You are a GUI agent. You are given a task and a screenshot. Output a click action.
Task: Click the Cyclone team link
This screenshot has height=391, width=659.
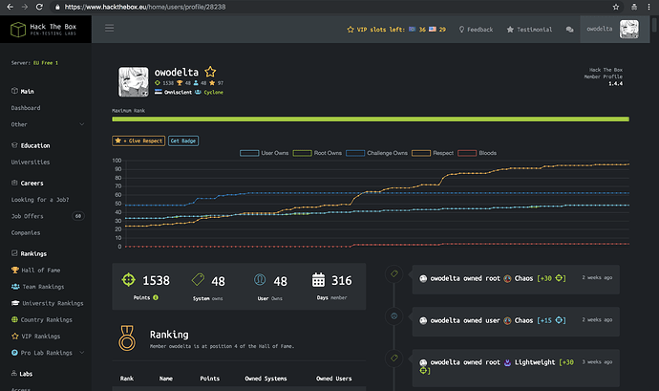coord(214,92)
